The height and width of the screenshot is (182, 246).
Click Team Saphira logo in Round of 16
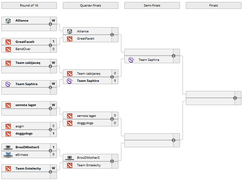pos(8,84)
